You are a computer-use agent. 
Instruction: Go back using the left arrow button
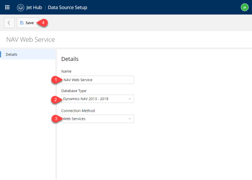pyautogui.click(x=9, y=23)
